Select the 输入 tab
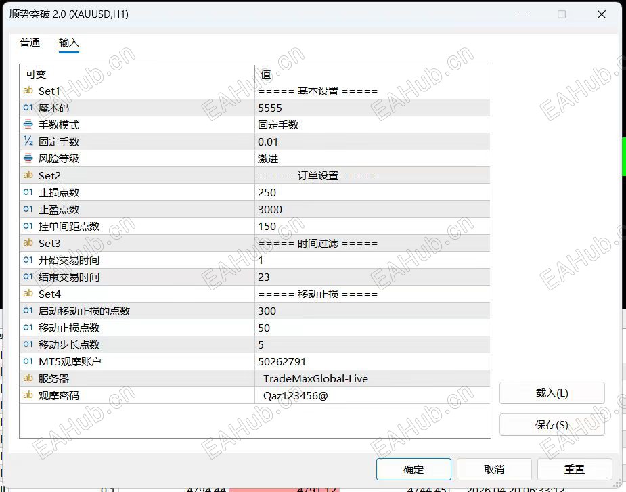The image size is (626, 492). tap(68, 42)
